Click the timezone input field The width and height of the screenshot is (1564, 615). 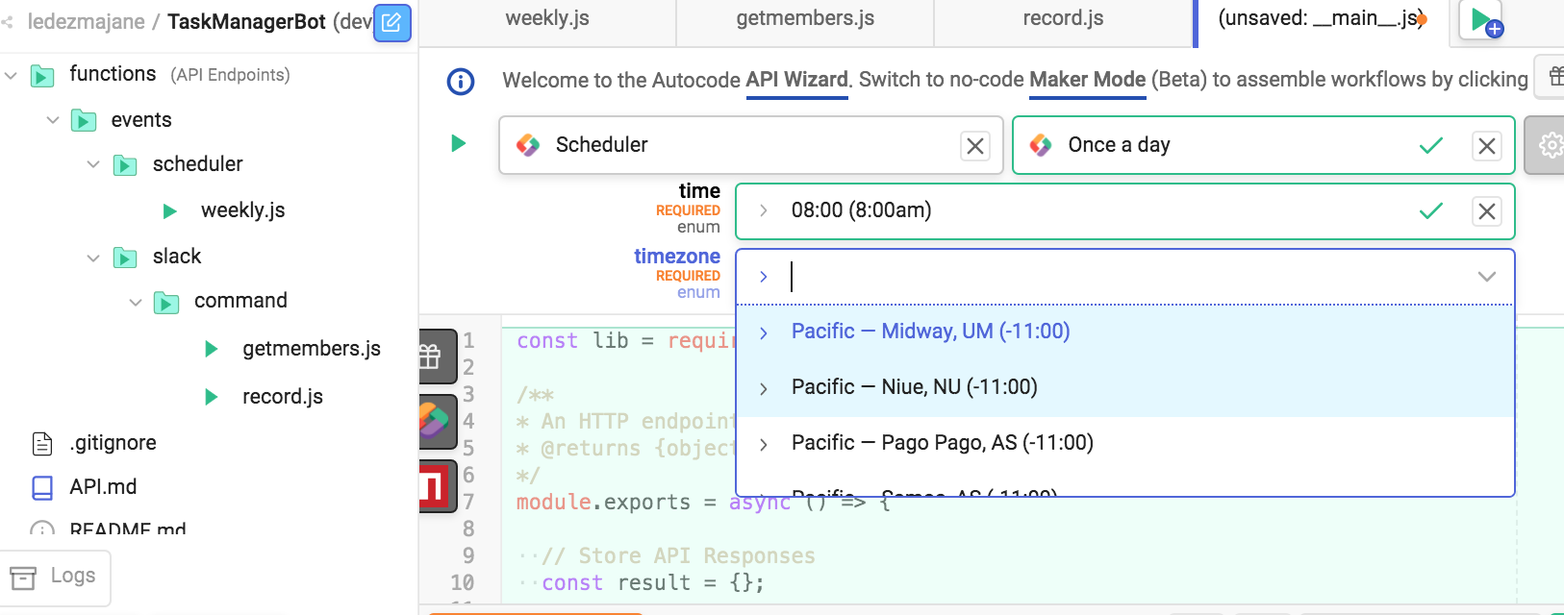click(x=1125, y=277)
